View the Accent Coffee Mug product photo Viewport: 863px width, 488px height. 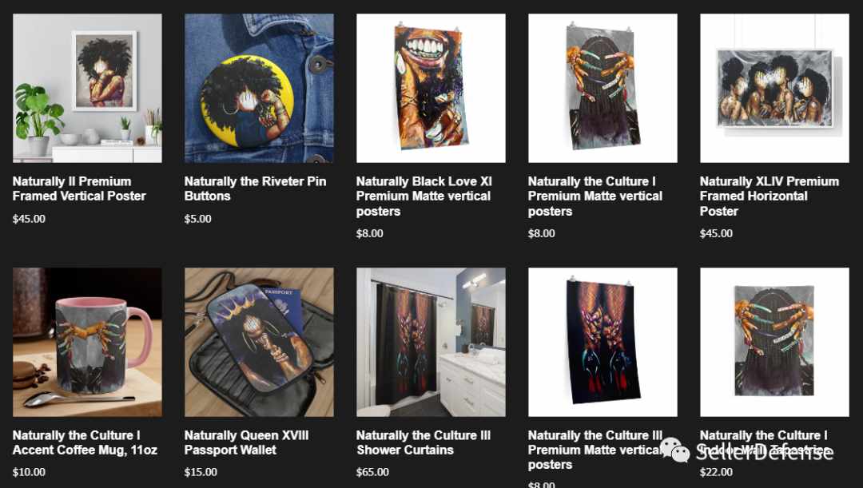click(88, 342)
